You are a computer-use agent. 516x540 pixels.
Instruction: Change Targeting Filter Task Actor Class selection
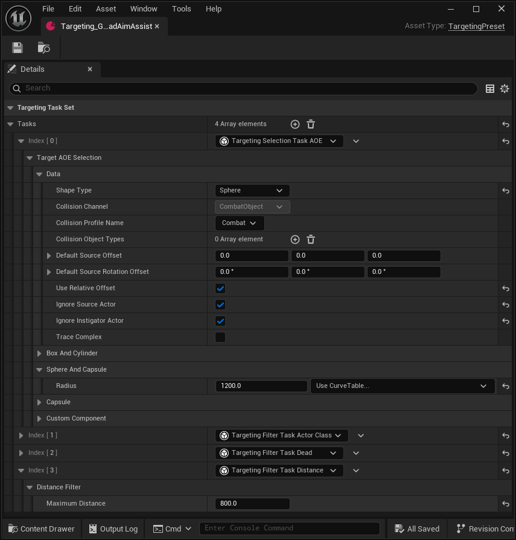point(281,435)
